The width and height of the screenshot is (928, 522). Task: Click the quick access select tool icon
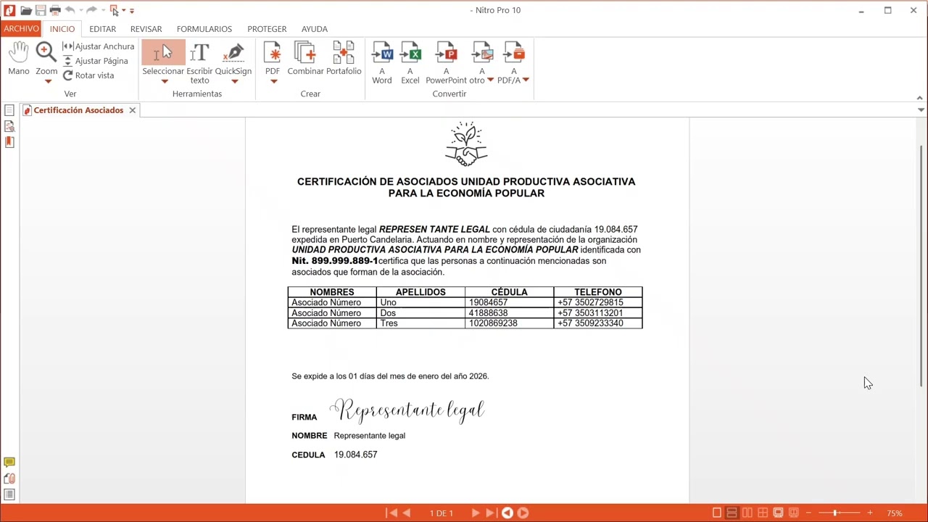point(114,10)
